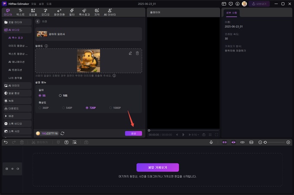Click the timeline zoom slider handle
This screenshot has width=294, height=195.
265,142
